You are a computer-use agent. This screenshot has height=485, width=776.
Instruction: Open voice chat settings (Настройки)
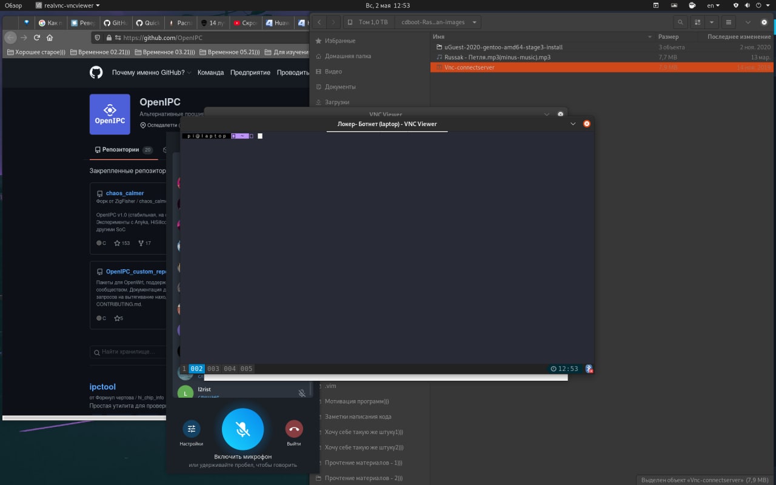tap(192, 429)
